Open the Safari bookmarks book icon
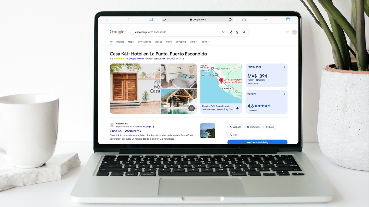The height and width of the screenshot is (207, 369). (x=151, y=19)
